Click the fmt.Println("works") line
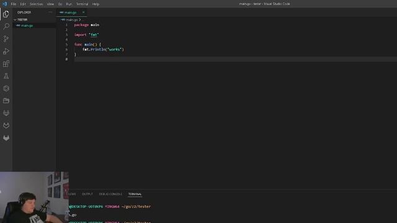The image size is (397, 223). coord(104,50)
